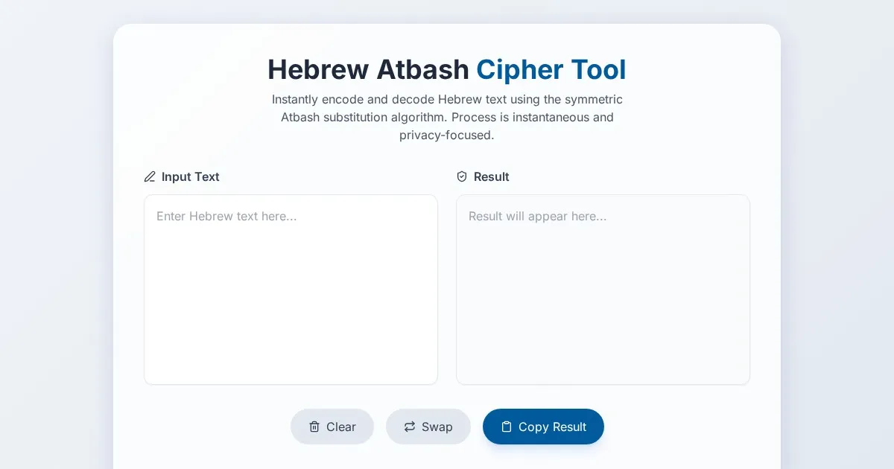This screenshot has height=469, width=894.
Task: Click the empty bottom area of input box
Action: pyautogui.click(x=291, y=357)
